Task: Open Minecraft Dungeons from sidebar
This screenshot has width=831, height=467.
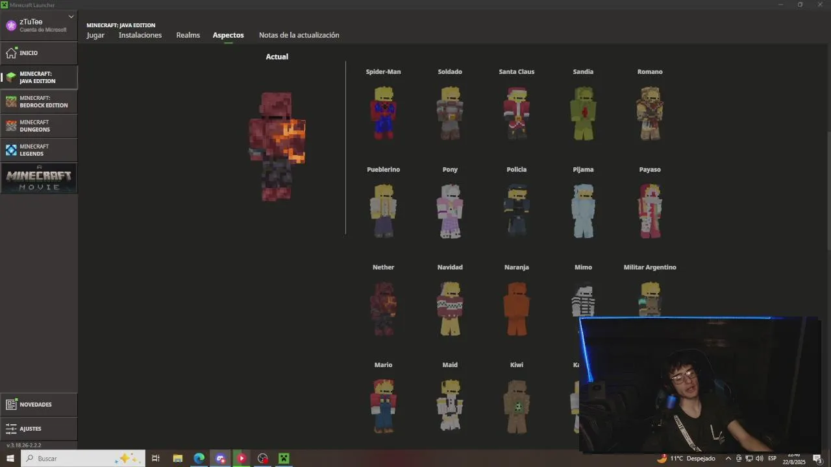Action: 39,126
